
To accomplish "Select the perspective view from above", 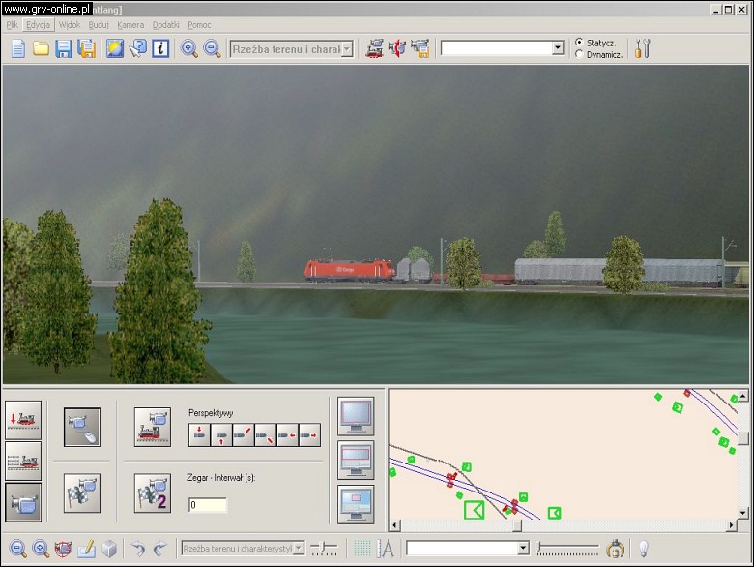I will point(199,435).
